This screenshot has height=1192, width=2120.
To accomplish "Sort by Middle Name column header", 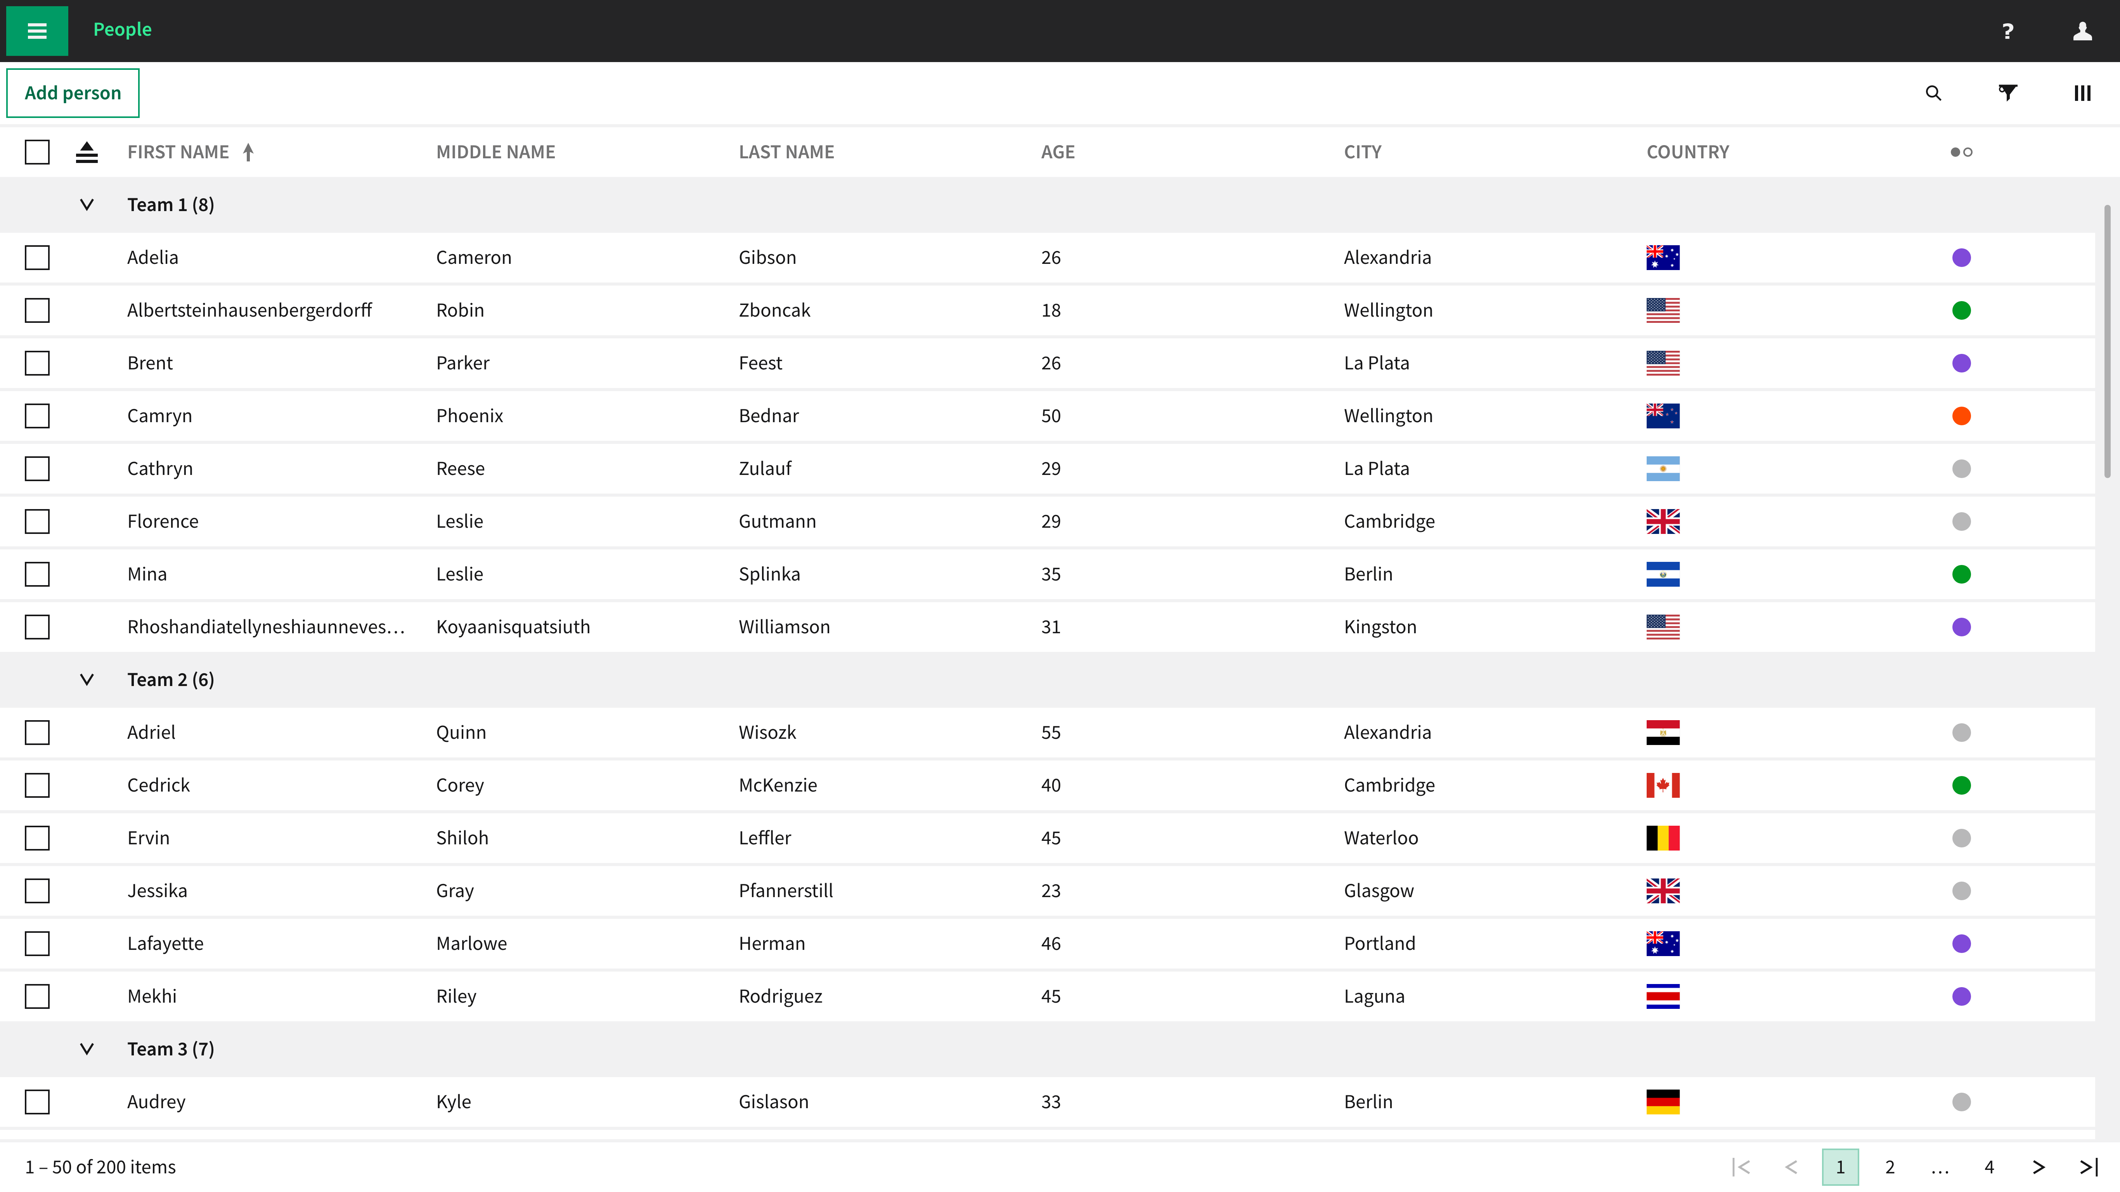I will 495,152.
